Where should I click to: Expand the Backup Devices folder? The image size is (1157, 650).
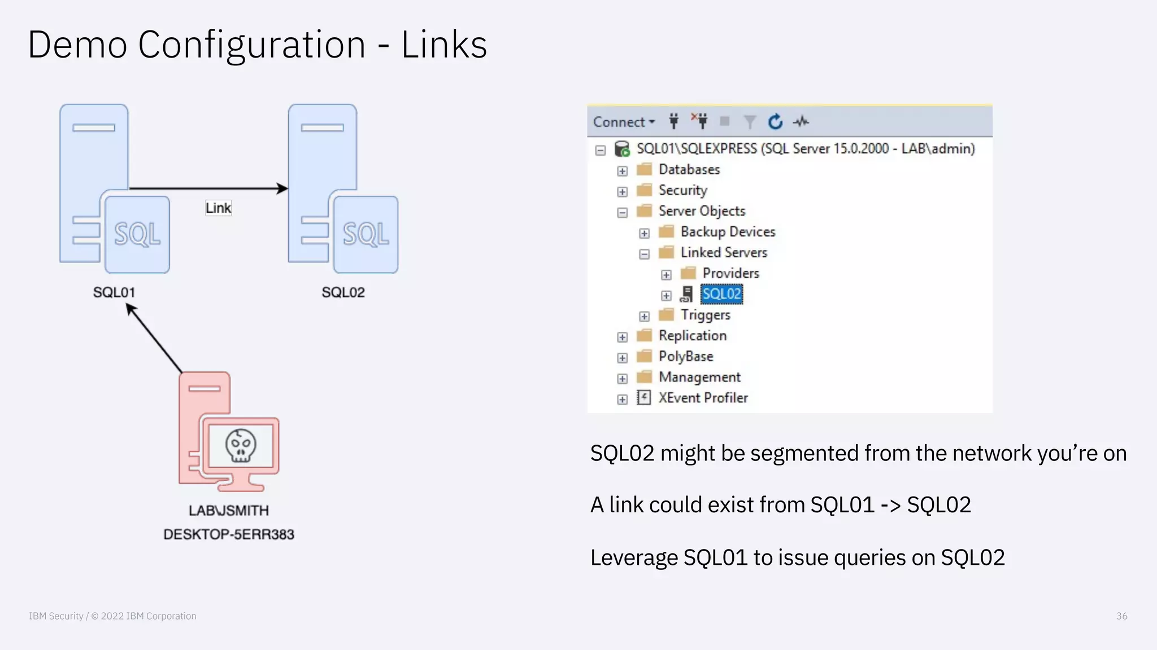[x=644, y=233]
